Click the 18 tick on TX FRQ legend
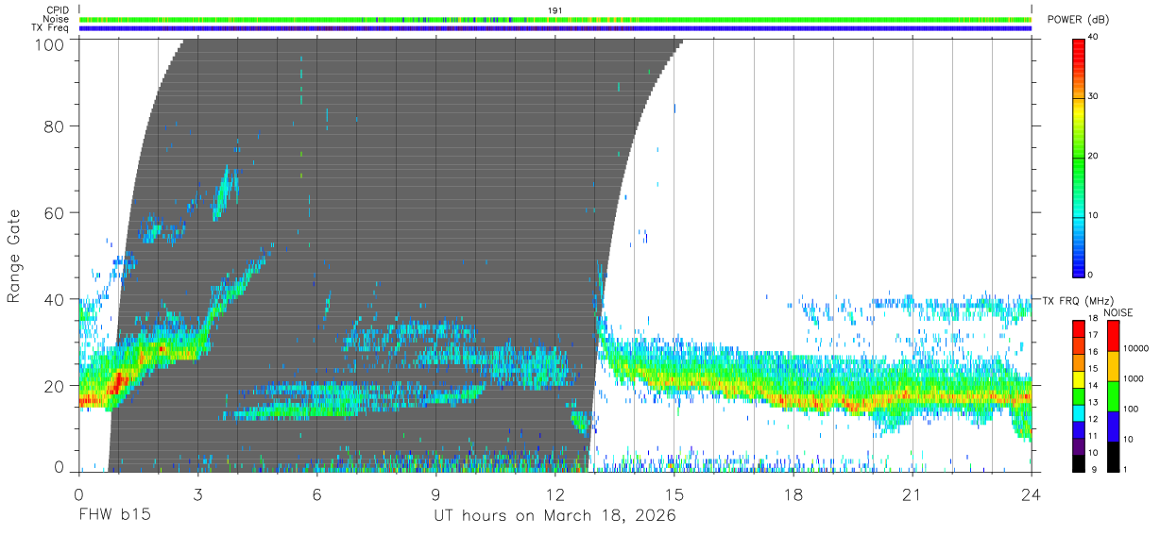This screenshot has height=535, width=1160. coord(1094,320)
